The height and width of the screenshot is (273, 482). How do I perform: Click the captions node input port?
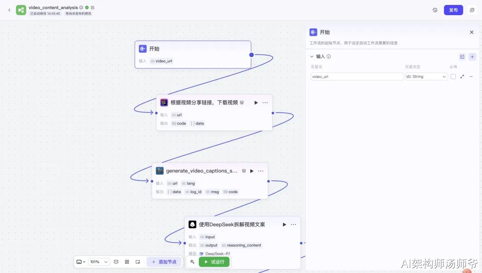click(x=152, y=181)
